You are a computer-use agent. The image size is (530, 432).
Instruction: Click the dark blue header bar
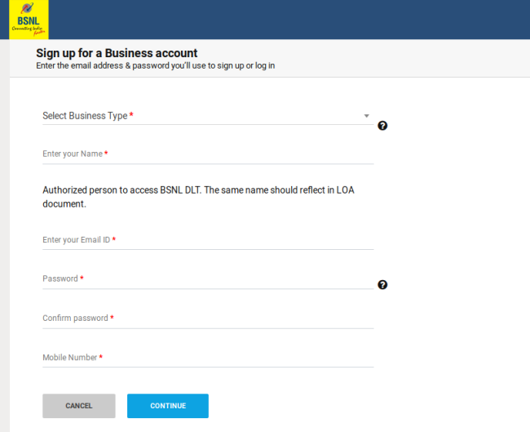point(285,20)
